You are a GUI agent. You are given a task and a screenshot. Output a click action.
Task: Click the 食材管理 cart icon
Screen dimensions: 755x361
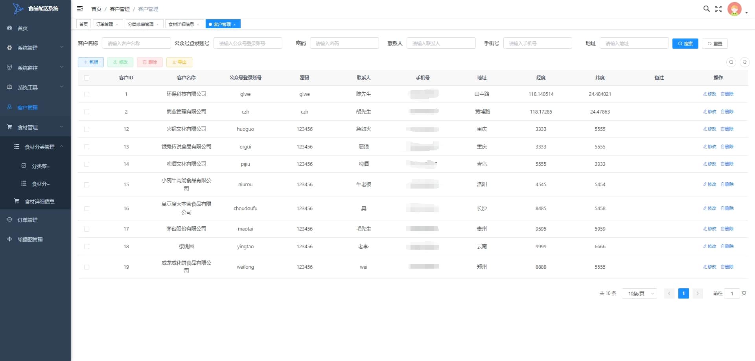pos(10,126)
